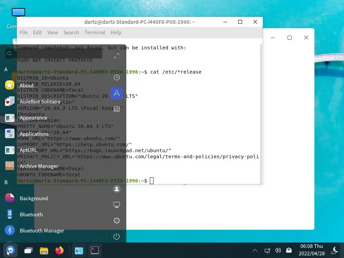Select alphabetical sorting A icon
Image resolution: width=344 pixels, height=258 pixels.
(117, 93)
